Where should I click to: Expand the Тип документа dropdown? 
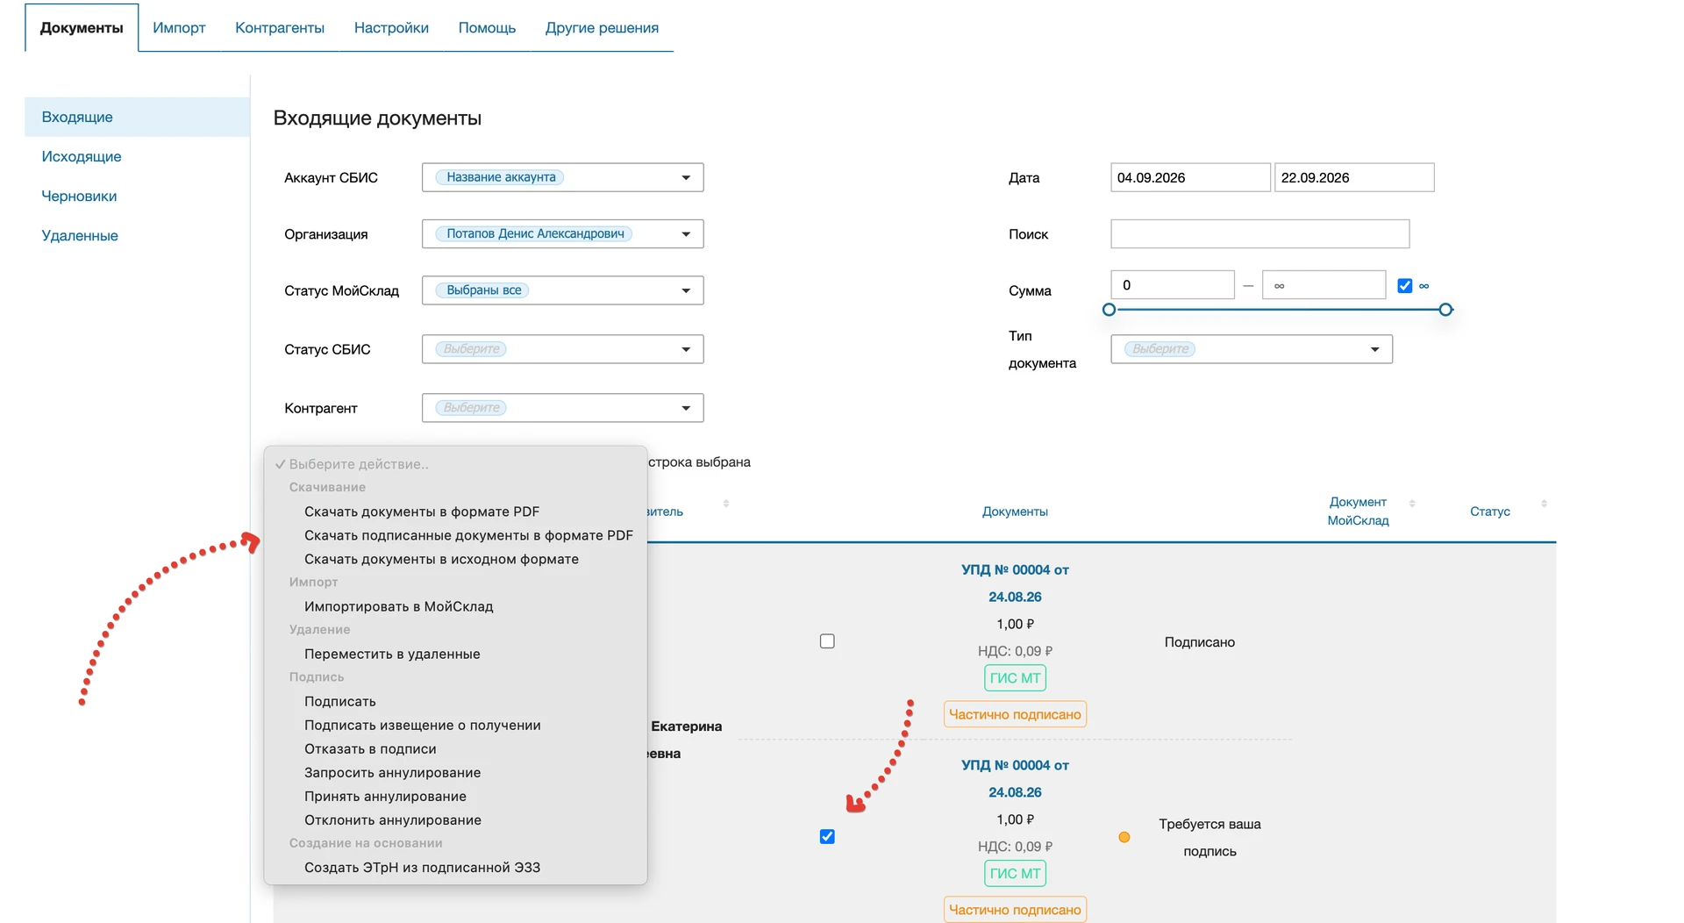coord(1252,349)
